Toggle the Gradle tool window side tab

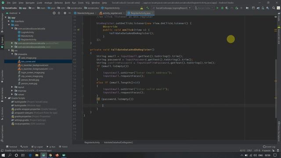(279, 17)
